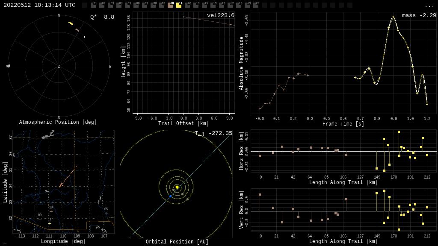Click the vel223.6 velocity label
The image size is (438, 246).
pyautogui.click(x=220, y=16)
